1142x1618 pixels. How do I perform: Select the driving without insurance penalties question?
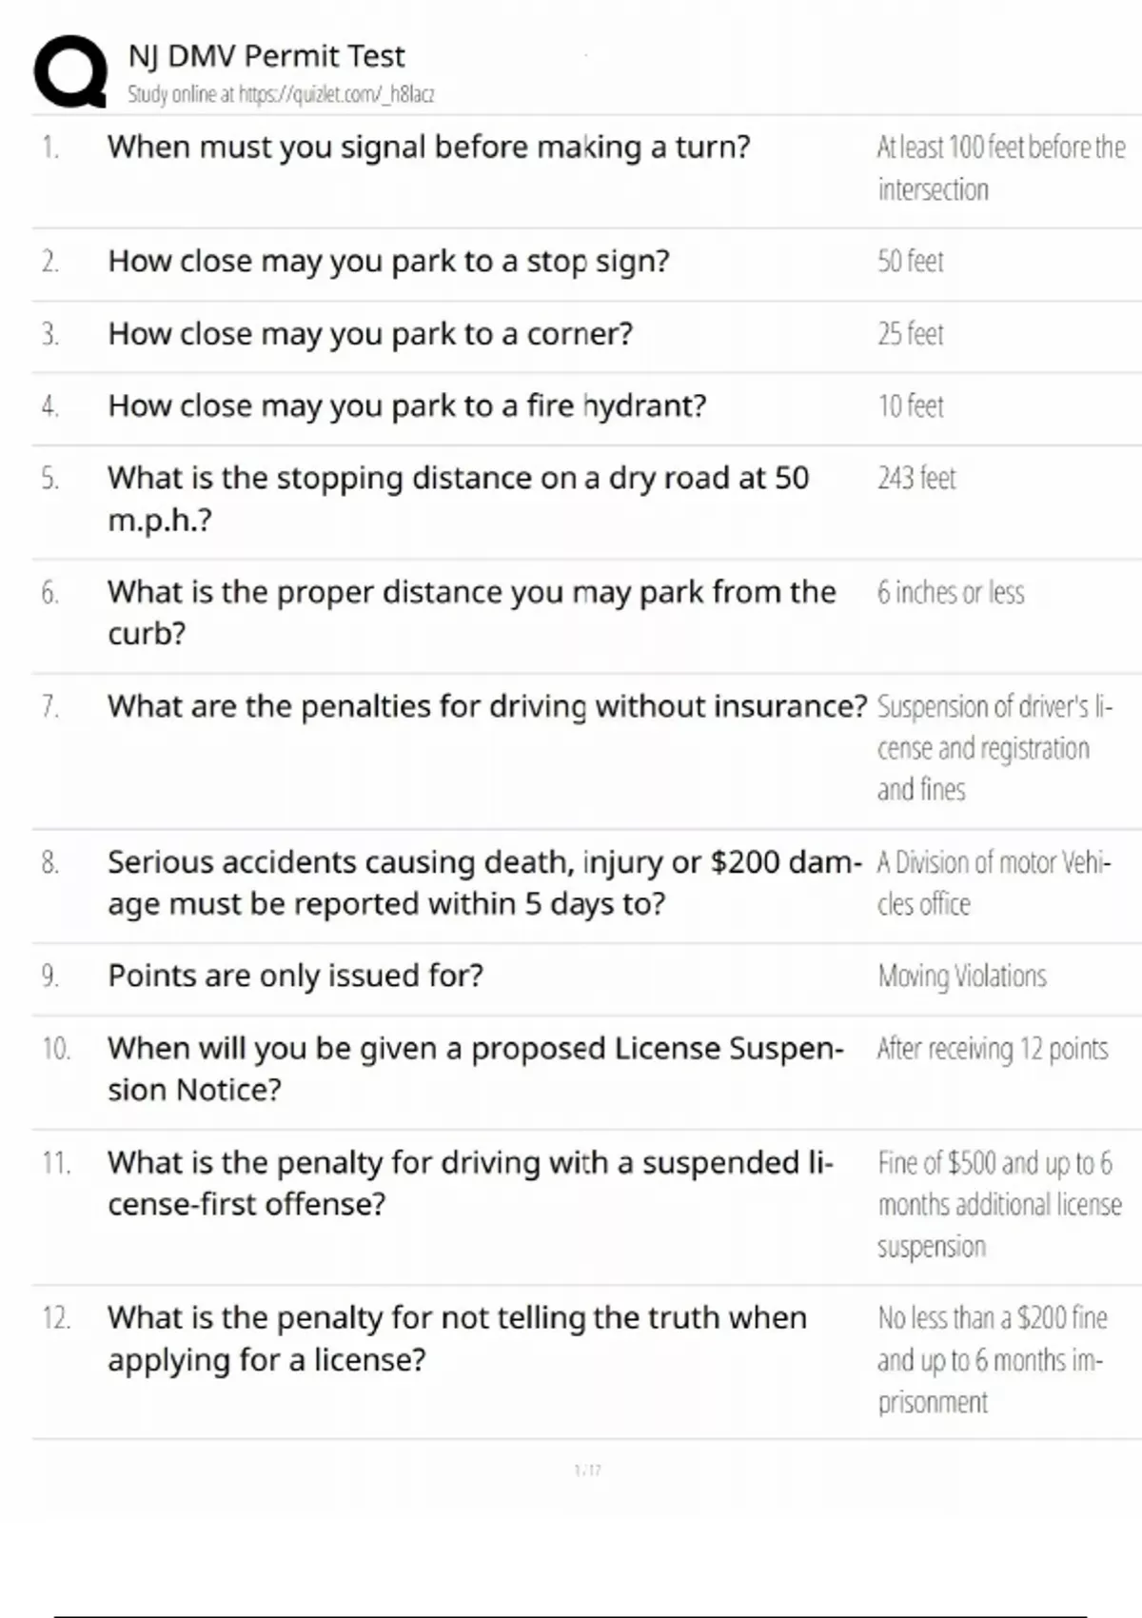[486, 707]
